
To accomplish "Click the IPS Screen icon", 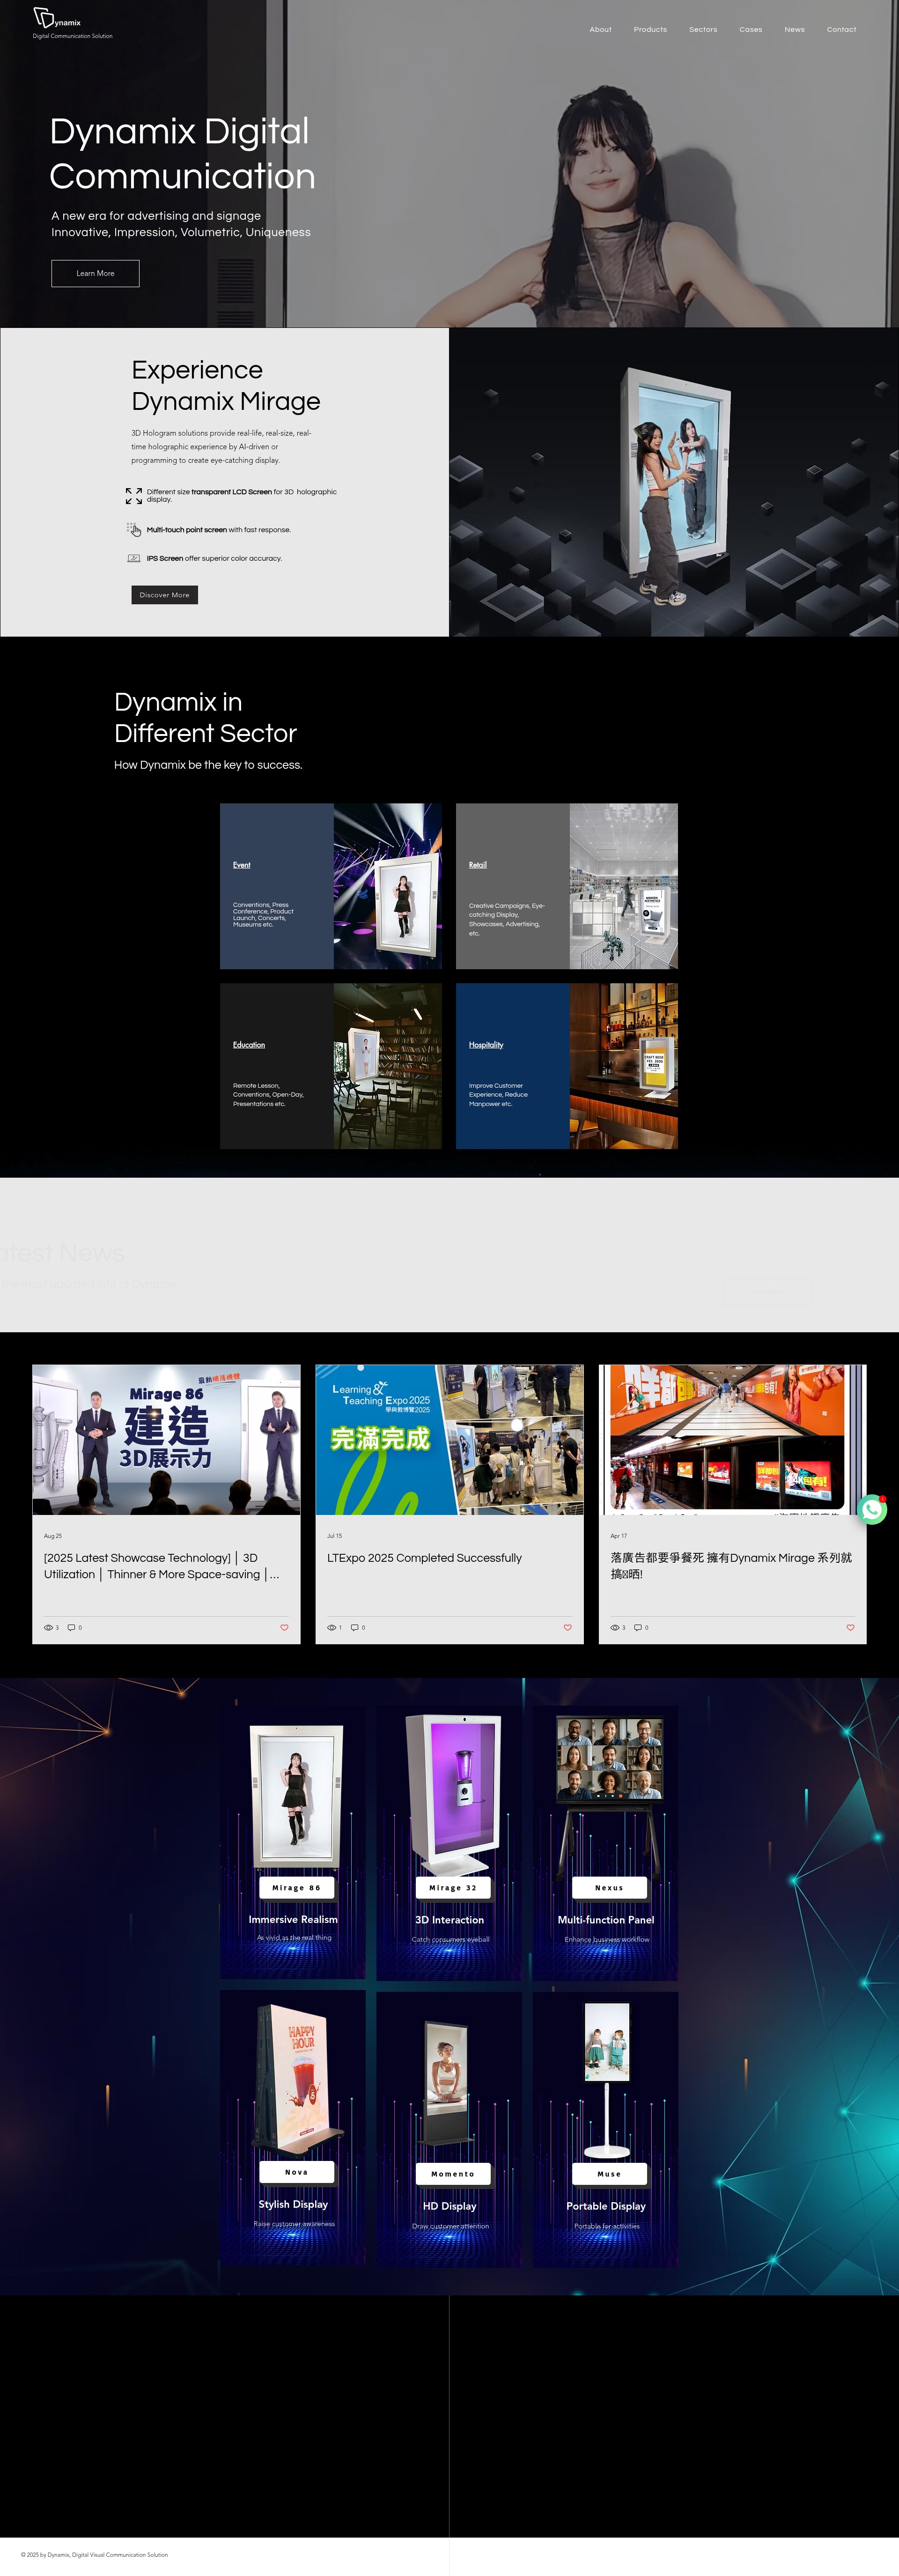I will click(134, 558).
